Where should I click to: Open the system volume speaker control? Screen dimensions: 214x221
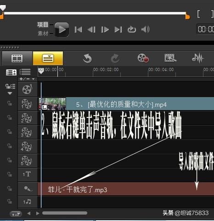(x=145, y=29)
